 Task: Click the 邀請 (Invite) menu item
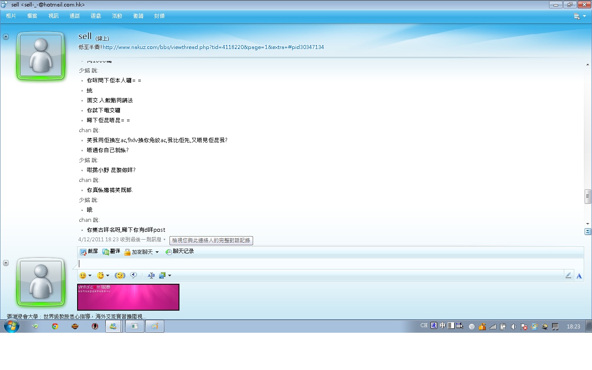coord(138,16)
